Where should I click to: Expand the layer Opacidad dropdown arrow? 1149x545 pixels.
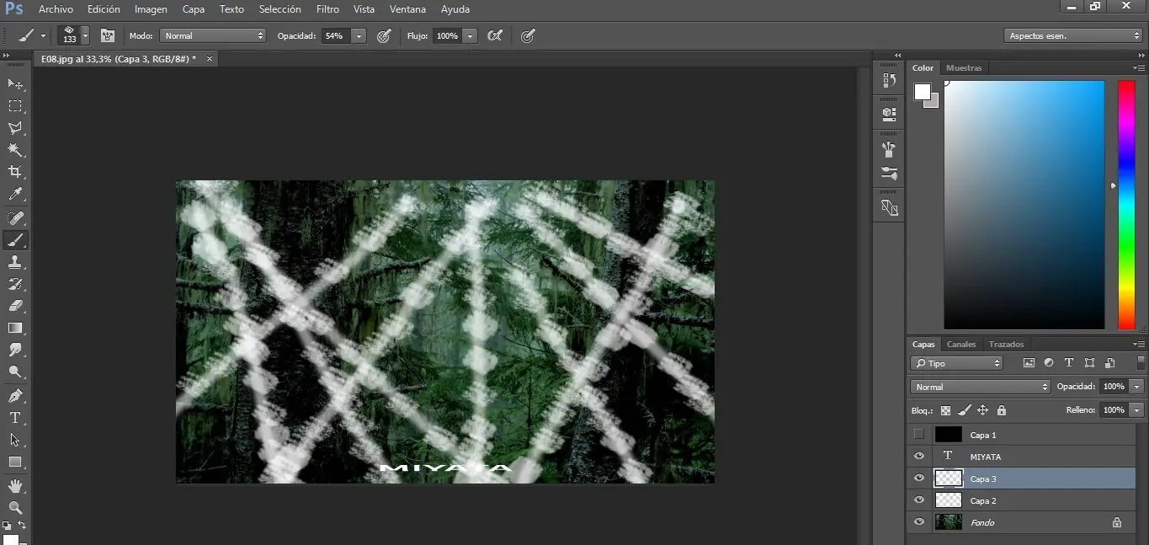coord(1136,386)
